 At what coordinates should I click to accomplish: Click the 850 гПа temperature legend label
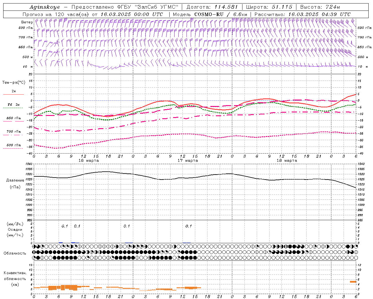(14, 118)
